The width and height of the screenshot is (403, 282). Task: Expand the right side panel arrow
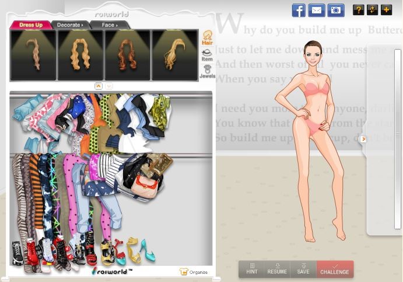pos(363,139)
